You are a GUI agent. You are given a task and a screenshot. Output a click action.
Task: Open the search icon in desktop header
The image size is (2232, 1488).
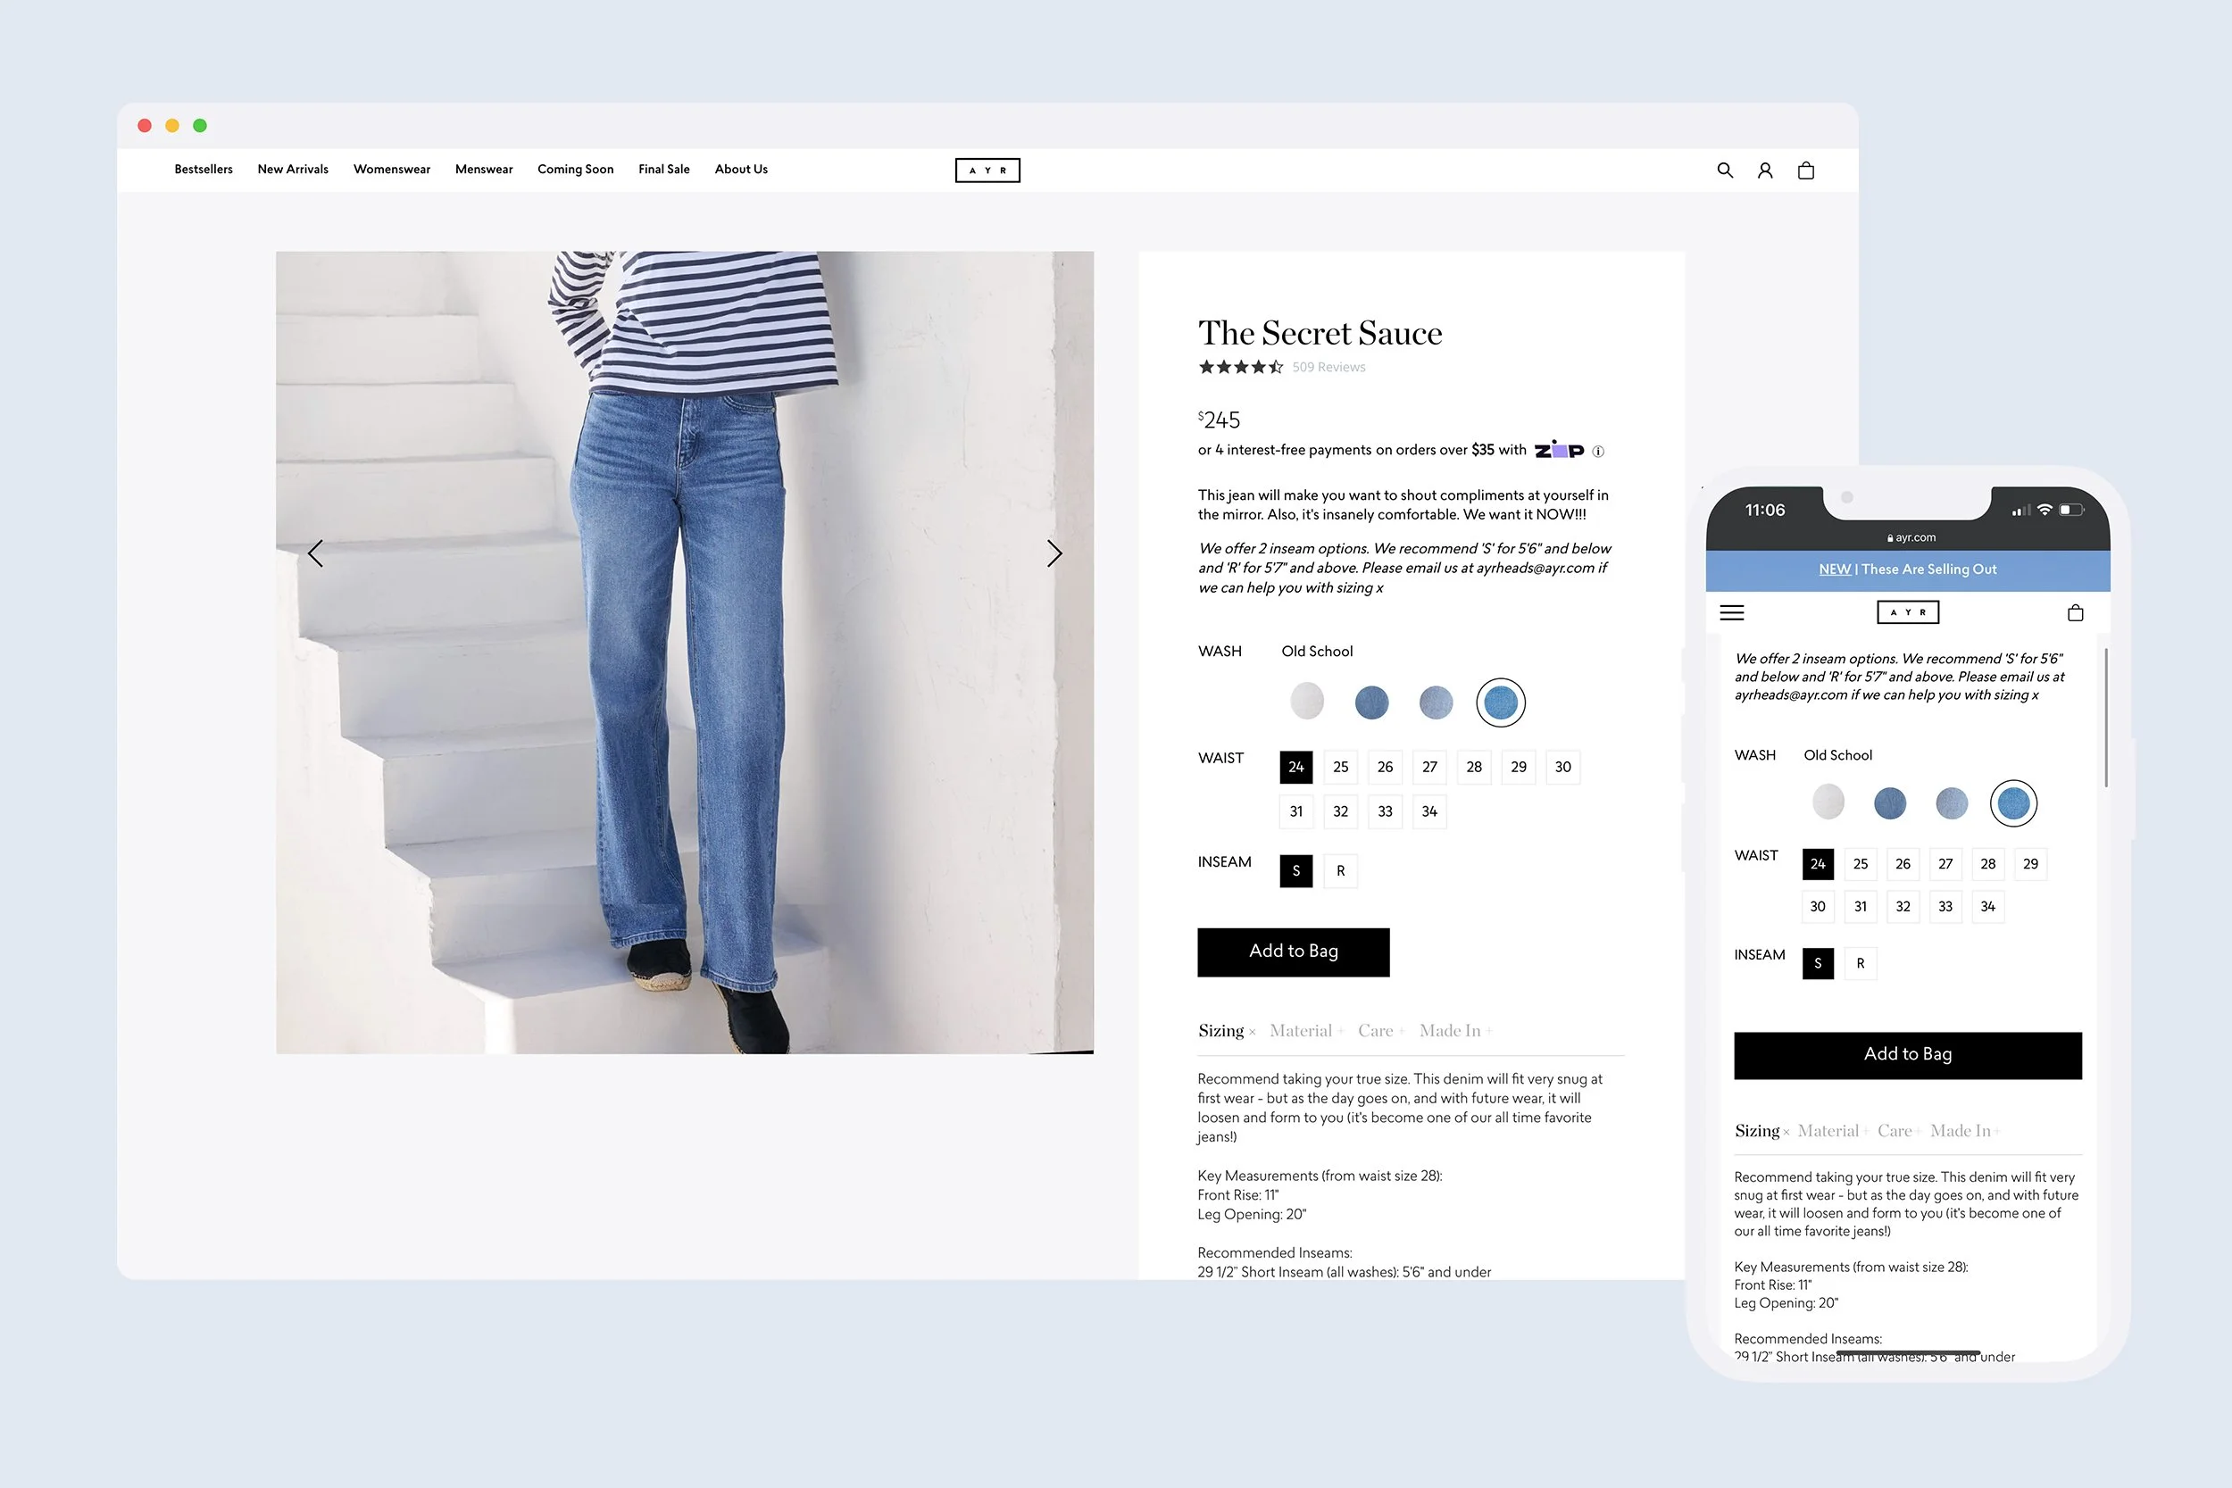(1724, 170)
